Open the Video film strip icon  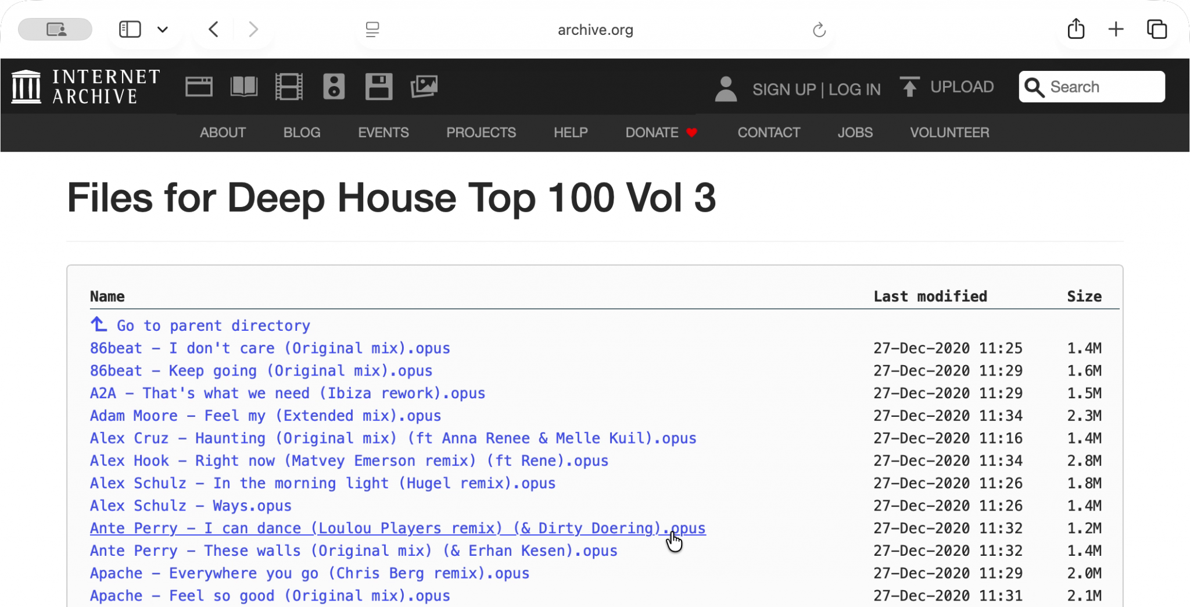point(289,87)
